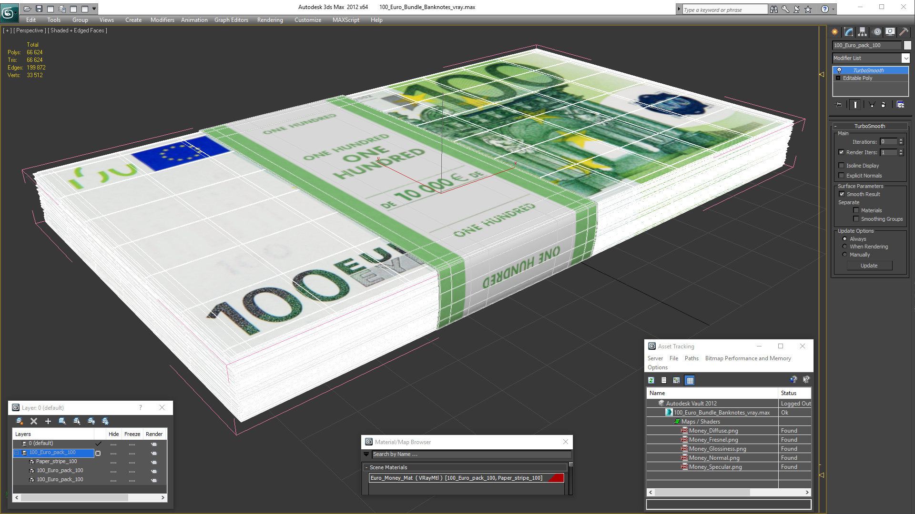
Task: Click the Favorites star icon
Action: point(808,9)
